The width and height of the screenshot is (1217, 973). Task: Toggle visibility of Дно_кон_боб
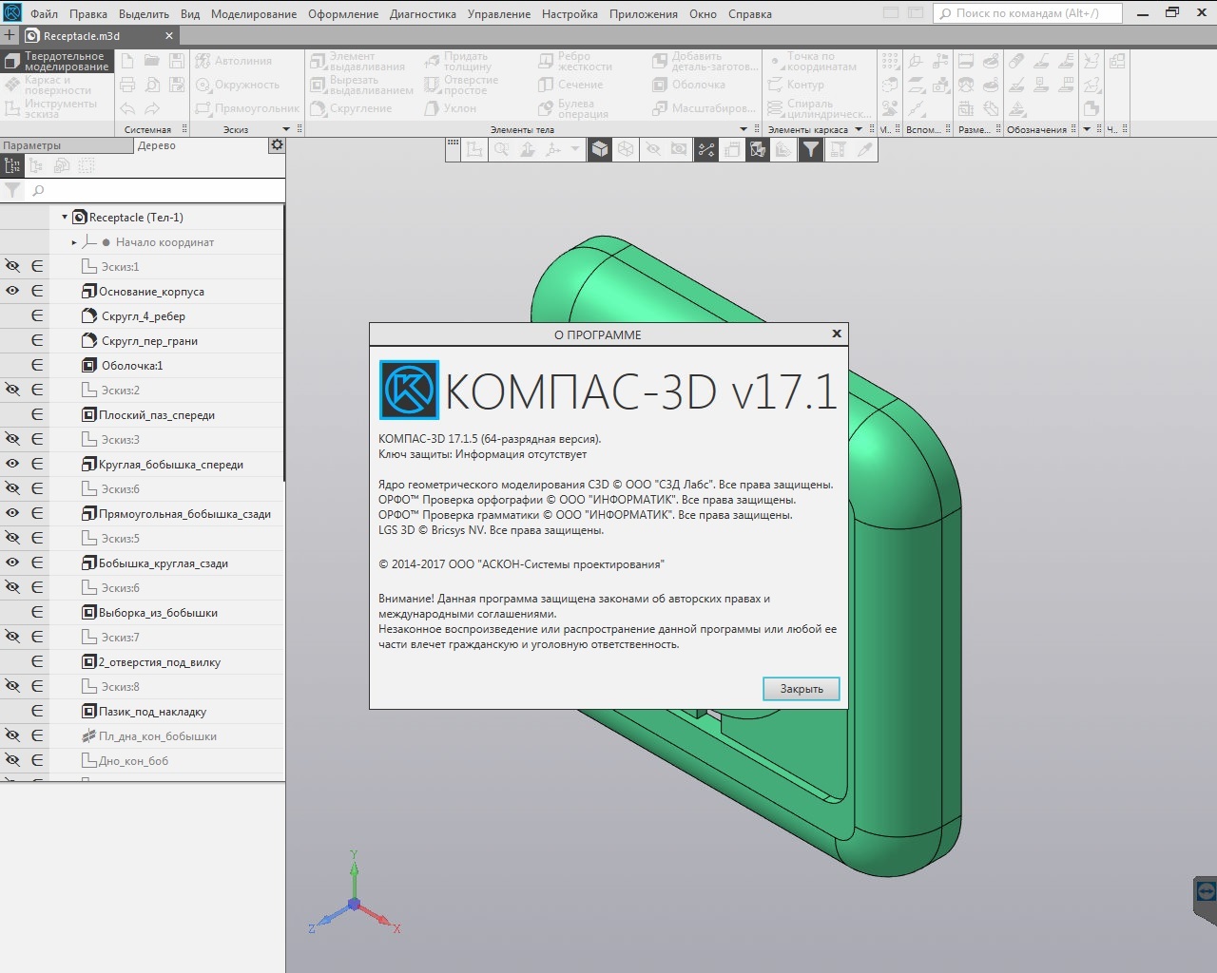point(12,760)
